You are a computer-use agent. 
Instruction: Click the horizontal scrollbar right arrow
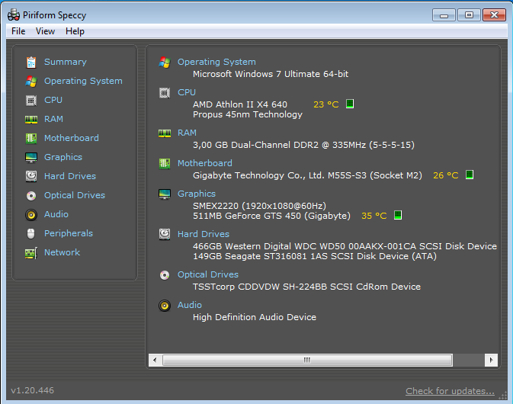tap(492, 359)
